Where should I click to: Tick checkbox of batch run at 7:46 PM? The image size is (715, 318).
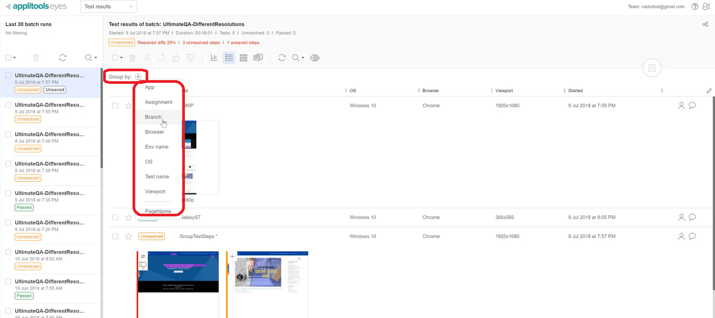click(8, 134)
